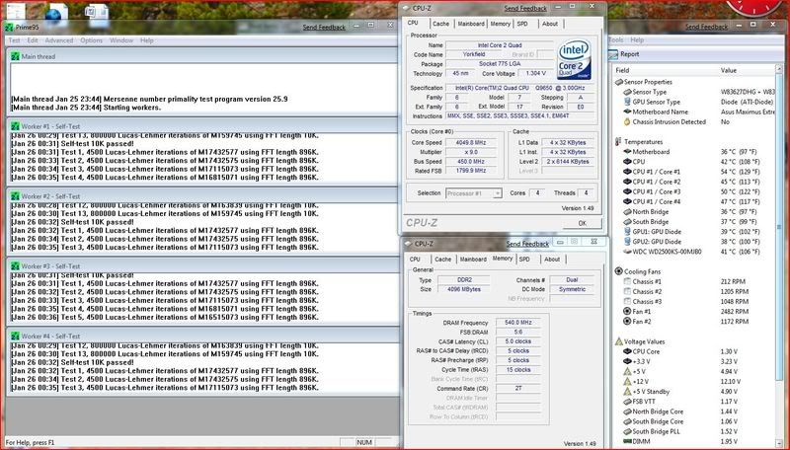Screen dimensions: 790x450
Task: Open the Options menu in Prime95
Action: [91, 40]
